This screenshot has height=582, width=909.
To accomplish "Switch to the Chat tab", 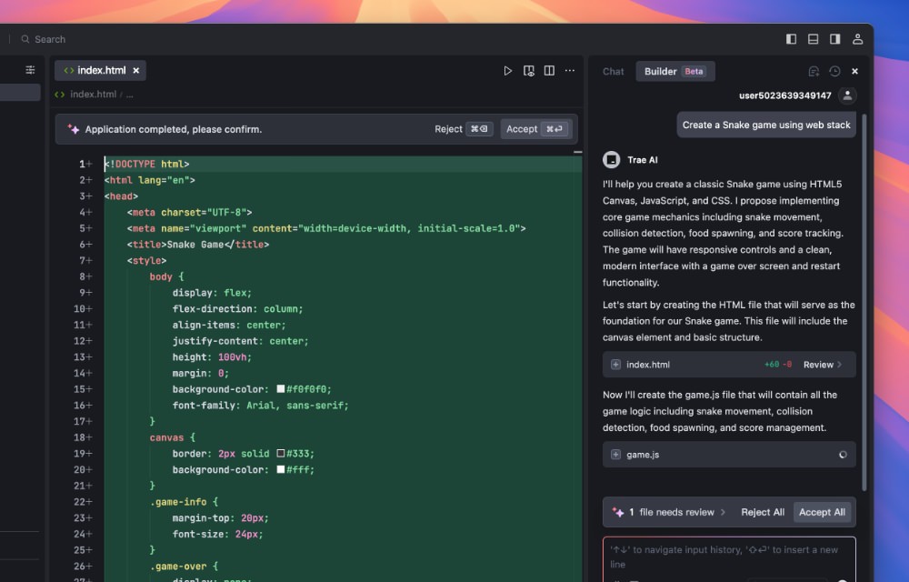I will (614, 72).
